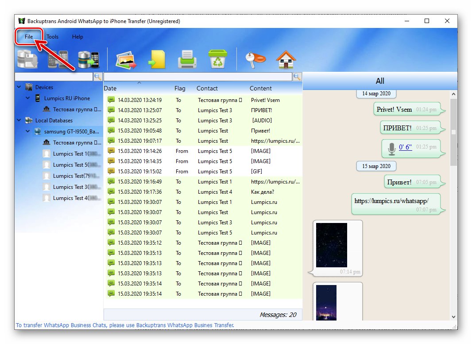Image resolution: width=472 pixels, height=344 pixels.
Task: Click the chat preview scroll-up arrow
Action: tap(454, 94)
